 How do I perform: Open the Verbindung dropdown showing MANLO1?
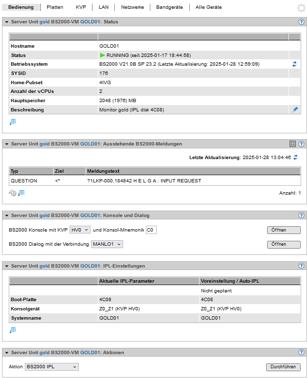coord(107,244)
